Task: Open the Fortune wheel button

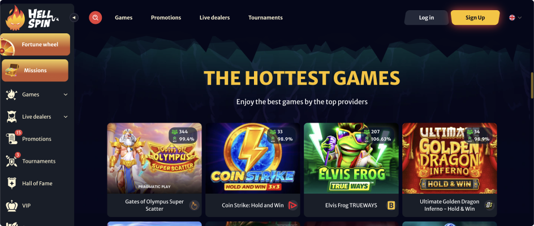Action: point(35,45)
